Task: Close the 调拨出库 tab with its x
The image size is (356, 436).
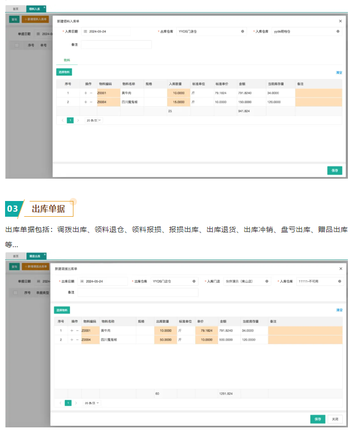Action: [45, 254]
